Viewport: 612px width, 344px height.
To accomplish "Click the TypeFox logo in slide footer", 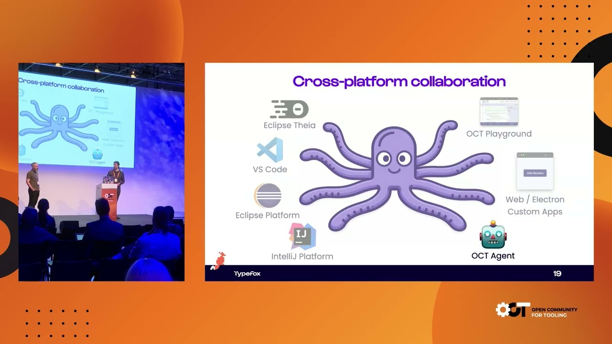I will tap(247, 274).
